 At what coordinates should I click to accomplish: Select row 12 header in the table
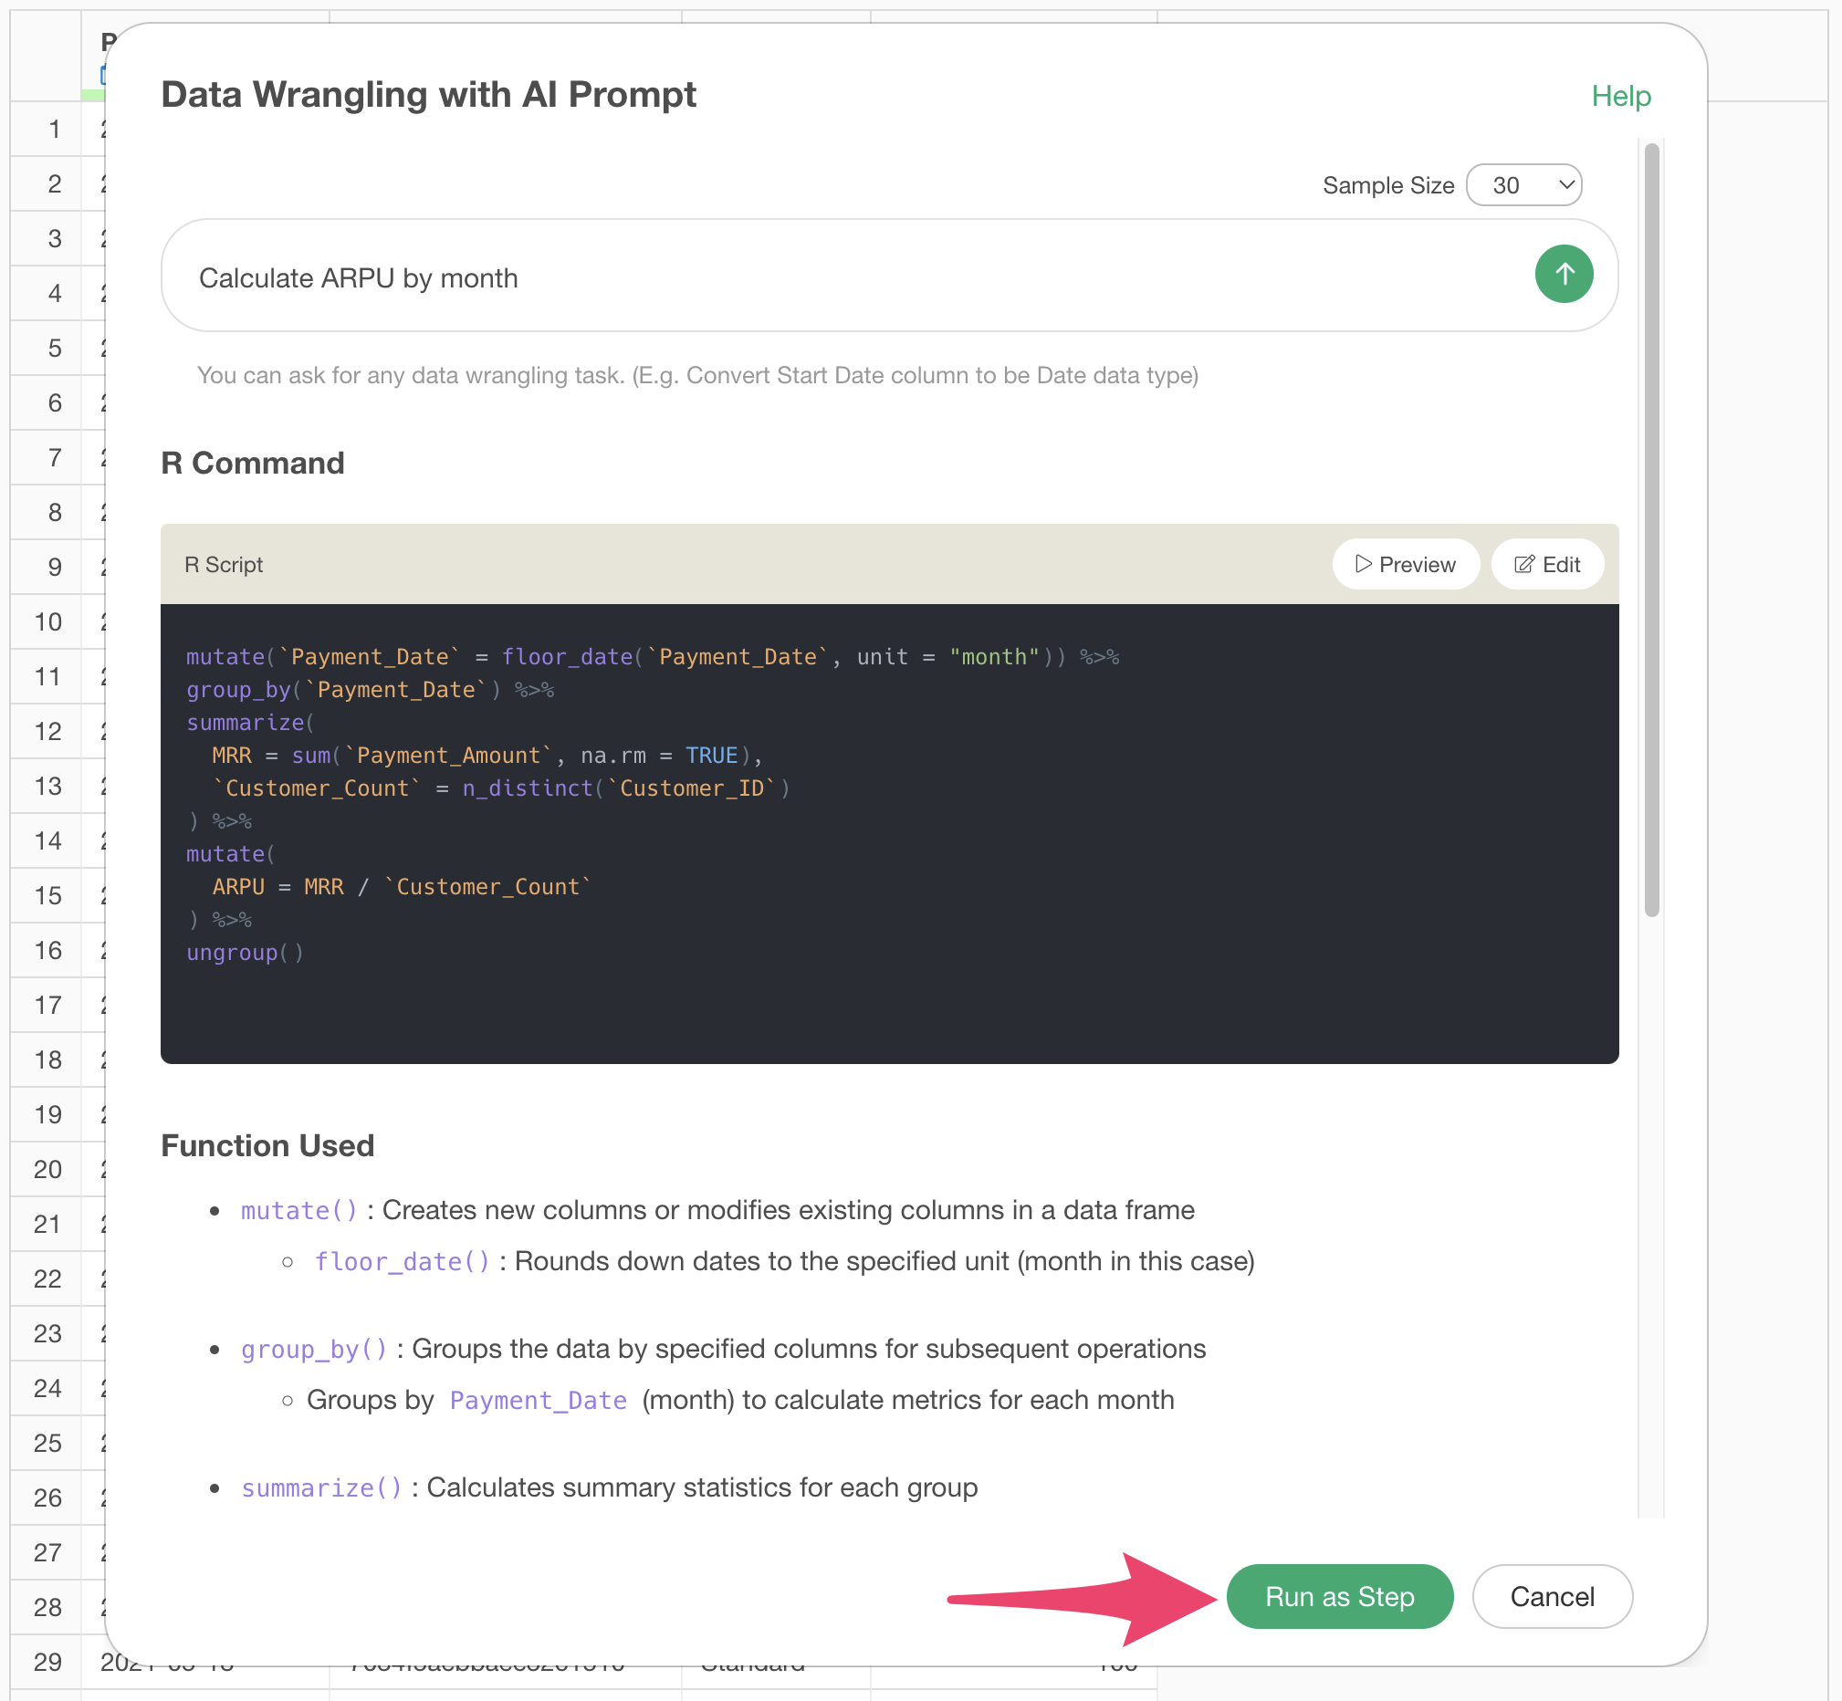pos(47,732)
